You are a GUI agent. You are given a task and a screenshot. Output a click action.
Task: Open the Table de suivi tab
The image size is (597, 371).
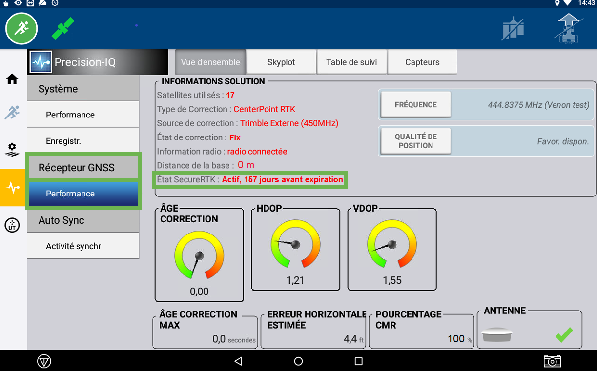click(351, 62)
